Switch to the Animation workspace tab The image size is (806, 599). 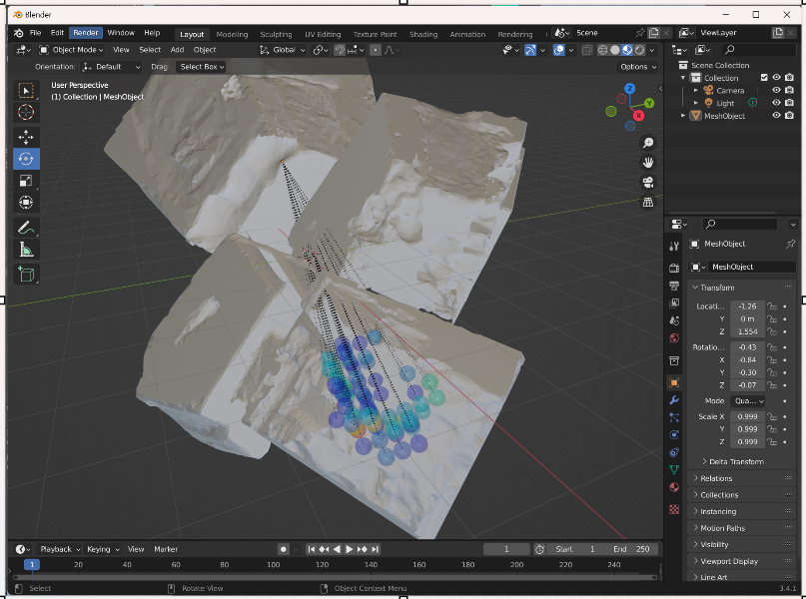click(467, 34)
